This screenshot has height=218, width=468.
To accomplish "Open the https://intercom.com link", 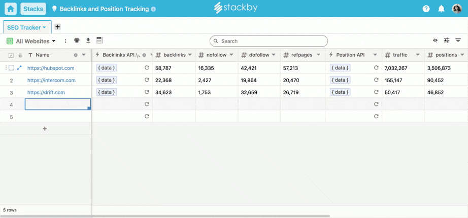I will click(51, 80).
